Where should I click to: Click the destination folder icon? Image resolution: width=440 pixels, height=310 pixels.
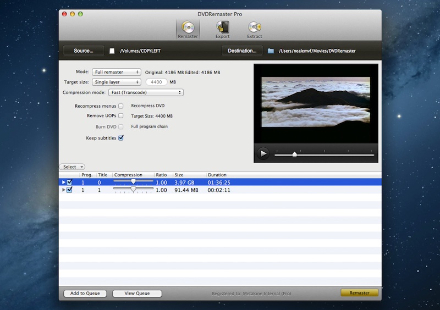pos(271,51)
